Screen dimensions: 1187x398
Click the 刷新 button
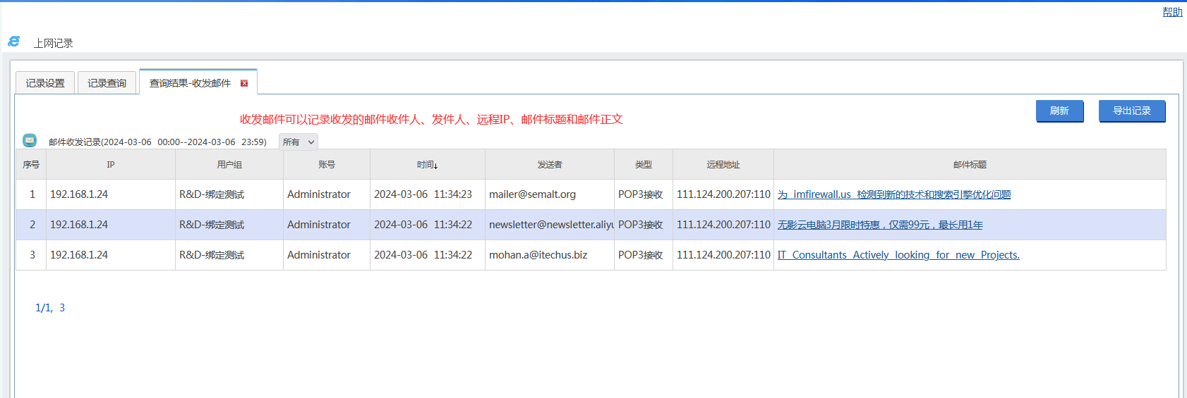click(x=1059, y=111)
